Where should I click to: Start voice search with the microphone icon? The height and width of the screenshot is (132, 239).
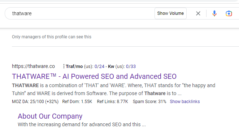pyautogui.click(x=214, y=13)
